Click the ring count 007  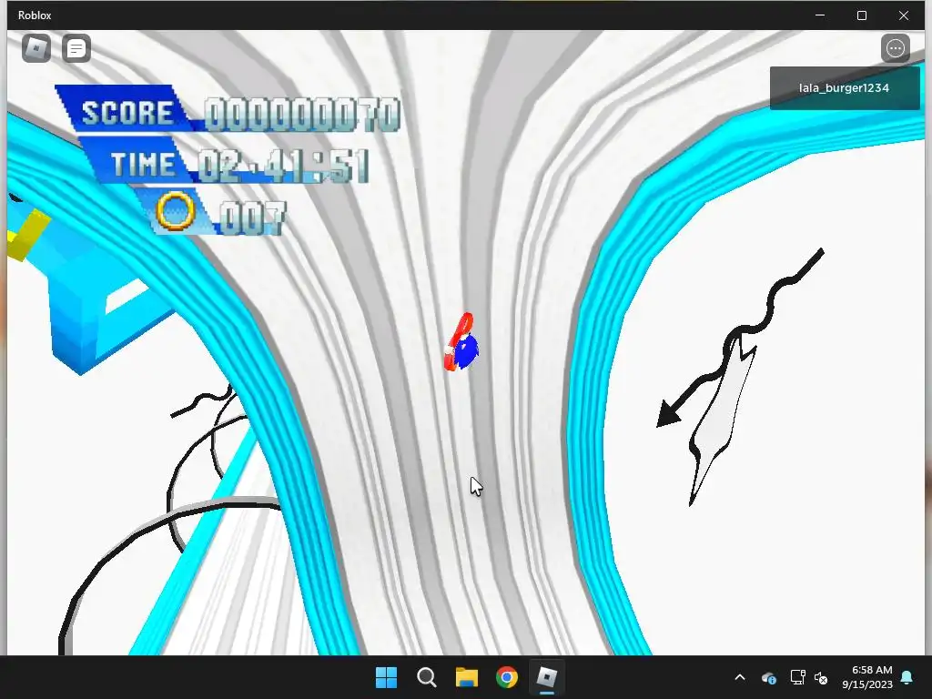point(253,218)
